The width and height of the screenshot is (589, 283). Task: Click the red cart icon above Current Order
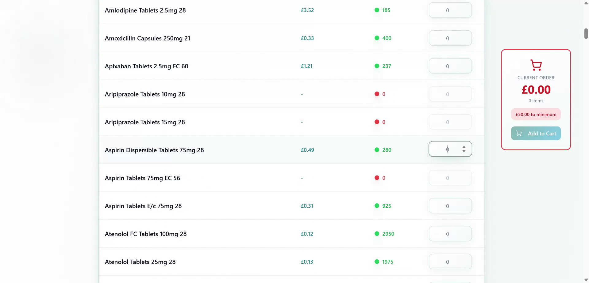coord(536,65)
